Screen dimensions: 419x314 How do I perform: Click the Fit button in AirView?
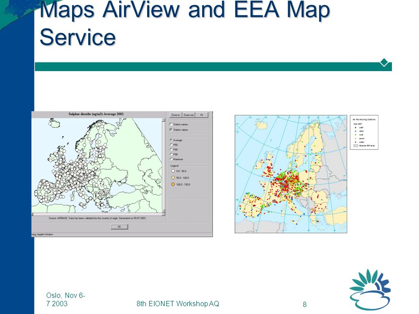(202, 115)
